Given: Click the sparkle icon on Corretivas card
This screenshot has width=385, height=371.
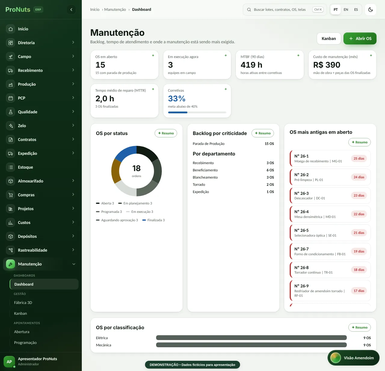Looking at the screenshot, I should pyautogui.click(x=226, y=89).
